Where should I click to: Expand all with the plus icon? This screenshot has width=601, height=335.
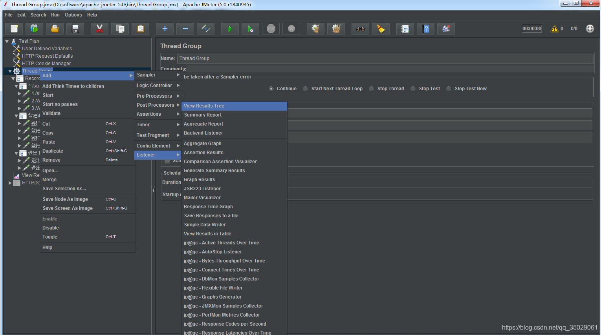click(165, 29)
